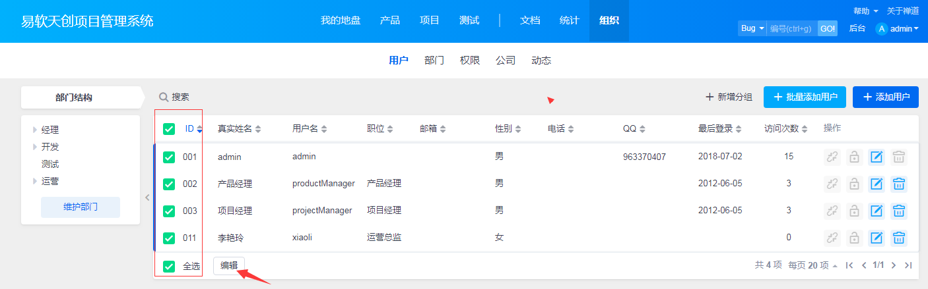Viewport: 928px width, 289px height.
Task: Open 我的地盘 in main navigation
Action: [x=341, y=20]
